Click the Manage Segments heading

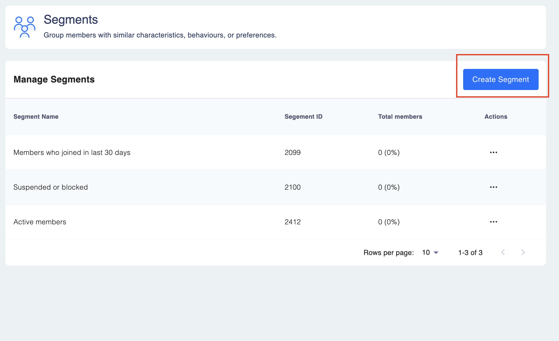click(x=54, y=79)
